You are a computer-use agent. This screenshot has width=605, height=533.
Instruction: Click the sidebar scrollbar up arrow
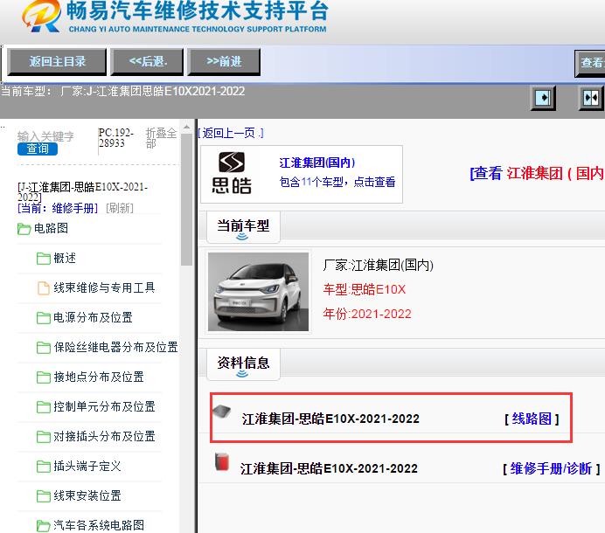point(187,127)
